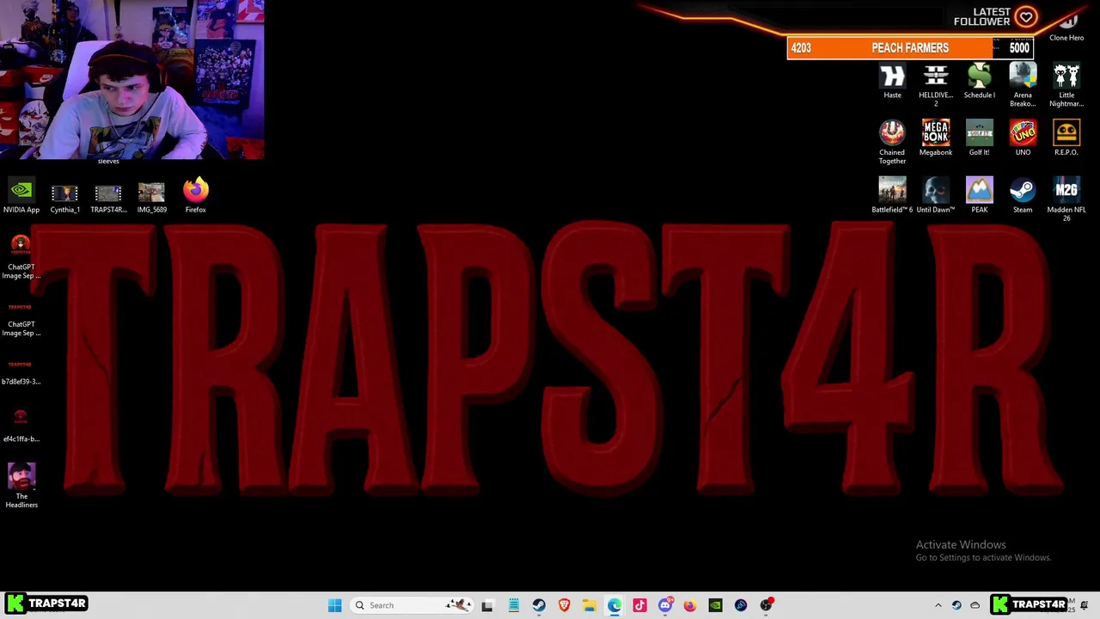Open Little Nightmares desktop shortcut
The height and width of the screenshot is (619, 1100).
[x=1066, y=85]
